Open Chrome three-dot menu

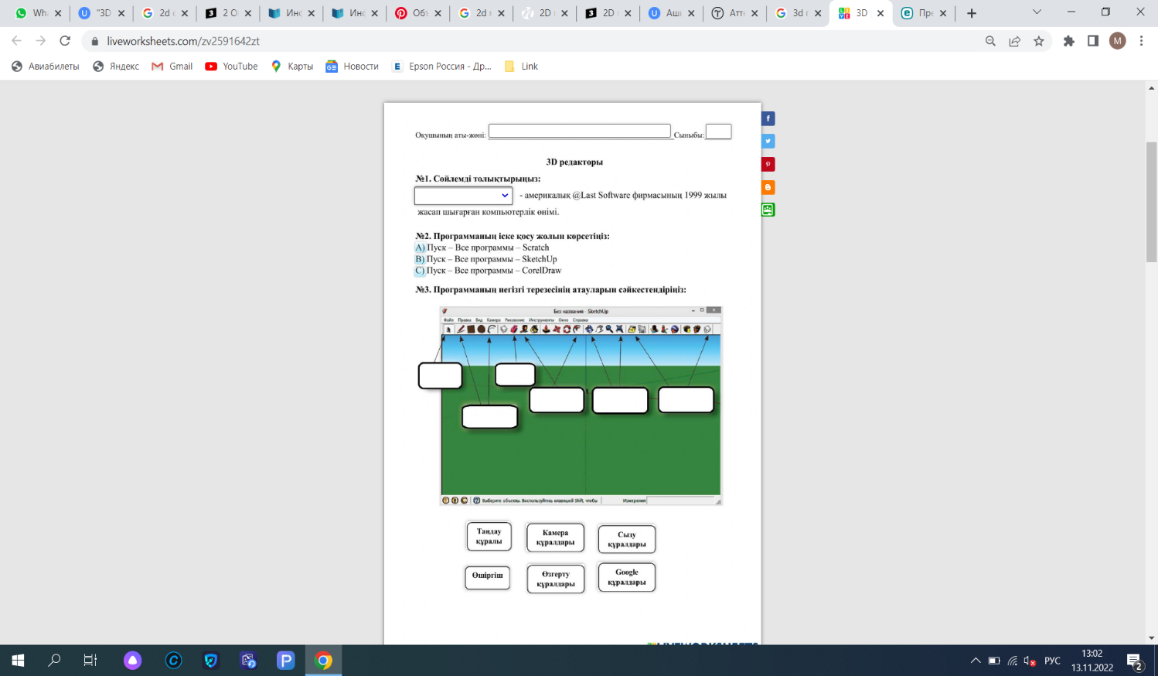[1141, 41]
